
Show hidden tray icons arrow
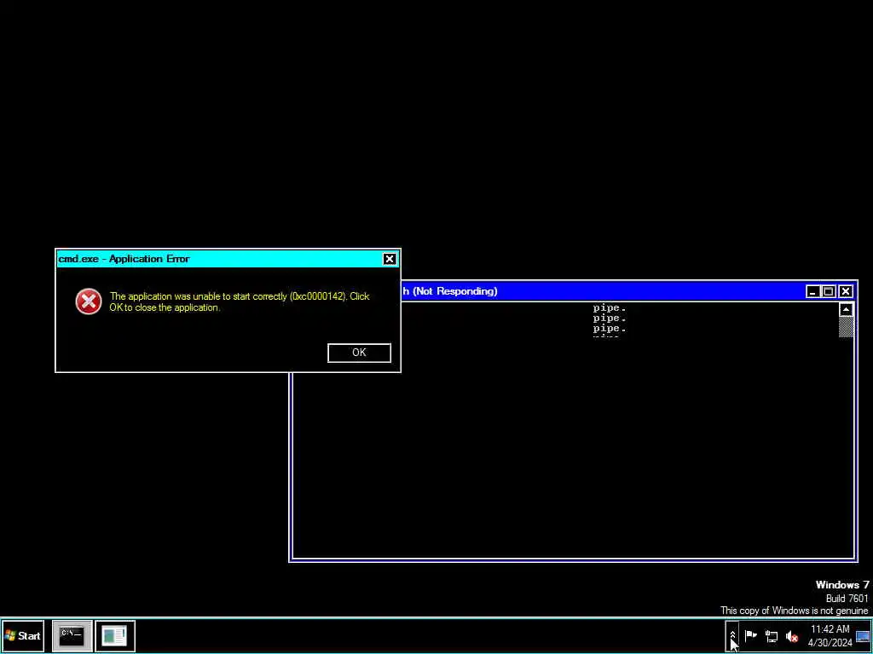pos(732,635)
